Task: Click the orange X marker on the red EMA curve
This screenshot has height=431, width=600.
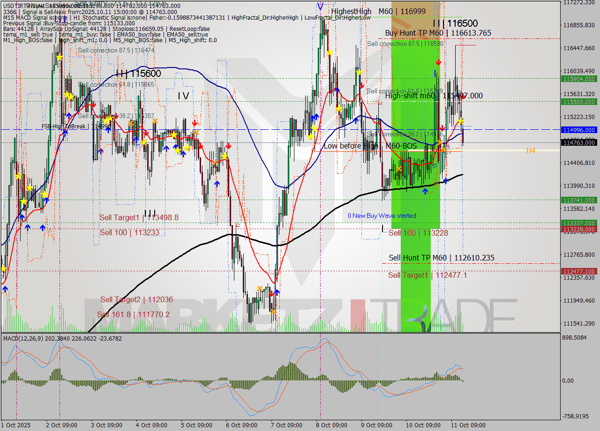Action: point(444,149)
